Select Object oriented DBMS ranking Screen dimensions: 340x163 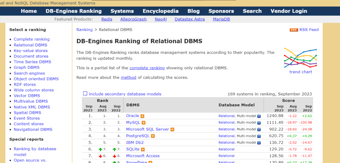(36, 79)
